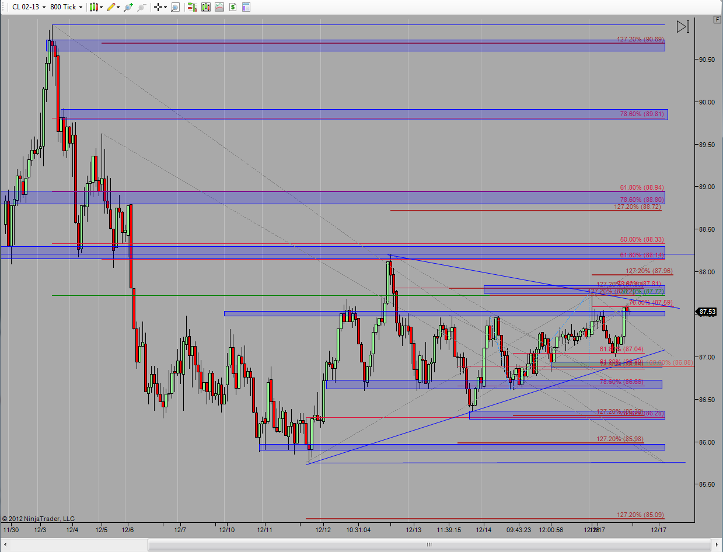The height and width of the screenshot is (552, 723).
Task: Click the 61.80% (87.04) Fibonacci label
Action: pos(621,348)
